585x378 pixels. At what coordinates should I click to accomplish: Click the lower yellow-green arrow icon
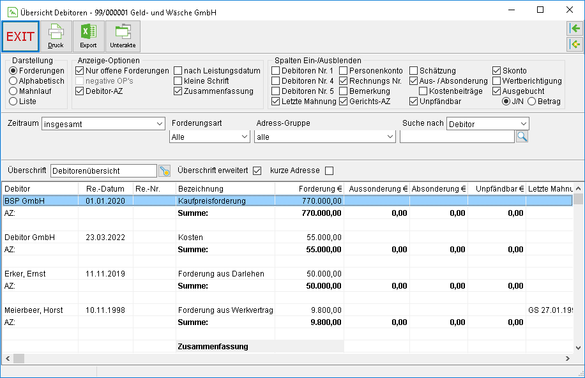[575, 45]
